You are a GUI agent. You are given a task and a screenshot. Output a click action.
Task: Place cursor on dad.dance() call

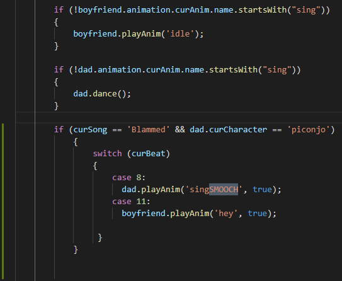pyautogui.click(x=102, y=94)
